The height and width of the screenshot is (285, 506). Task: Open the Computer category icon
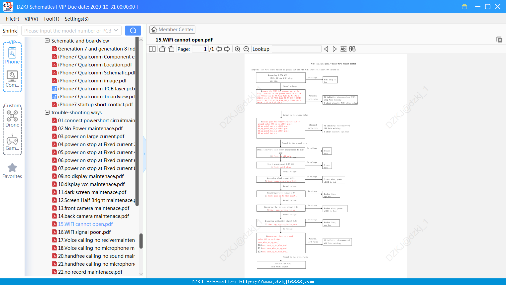pos(12,79)
